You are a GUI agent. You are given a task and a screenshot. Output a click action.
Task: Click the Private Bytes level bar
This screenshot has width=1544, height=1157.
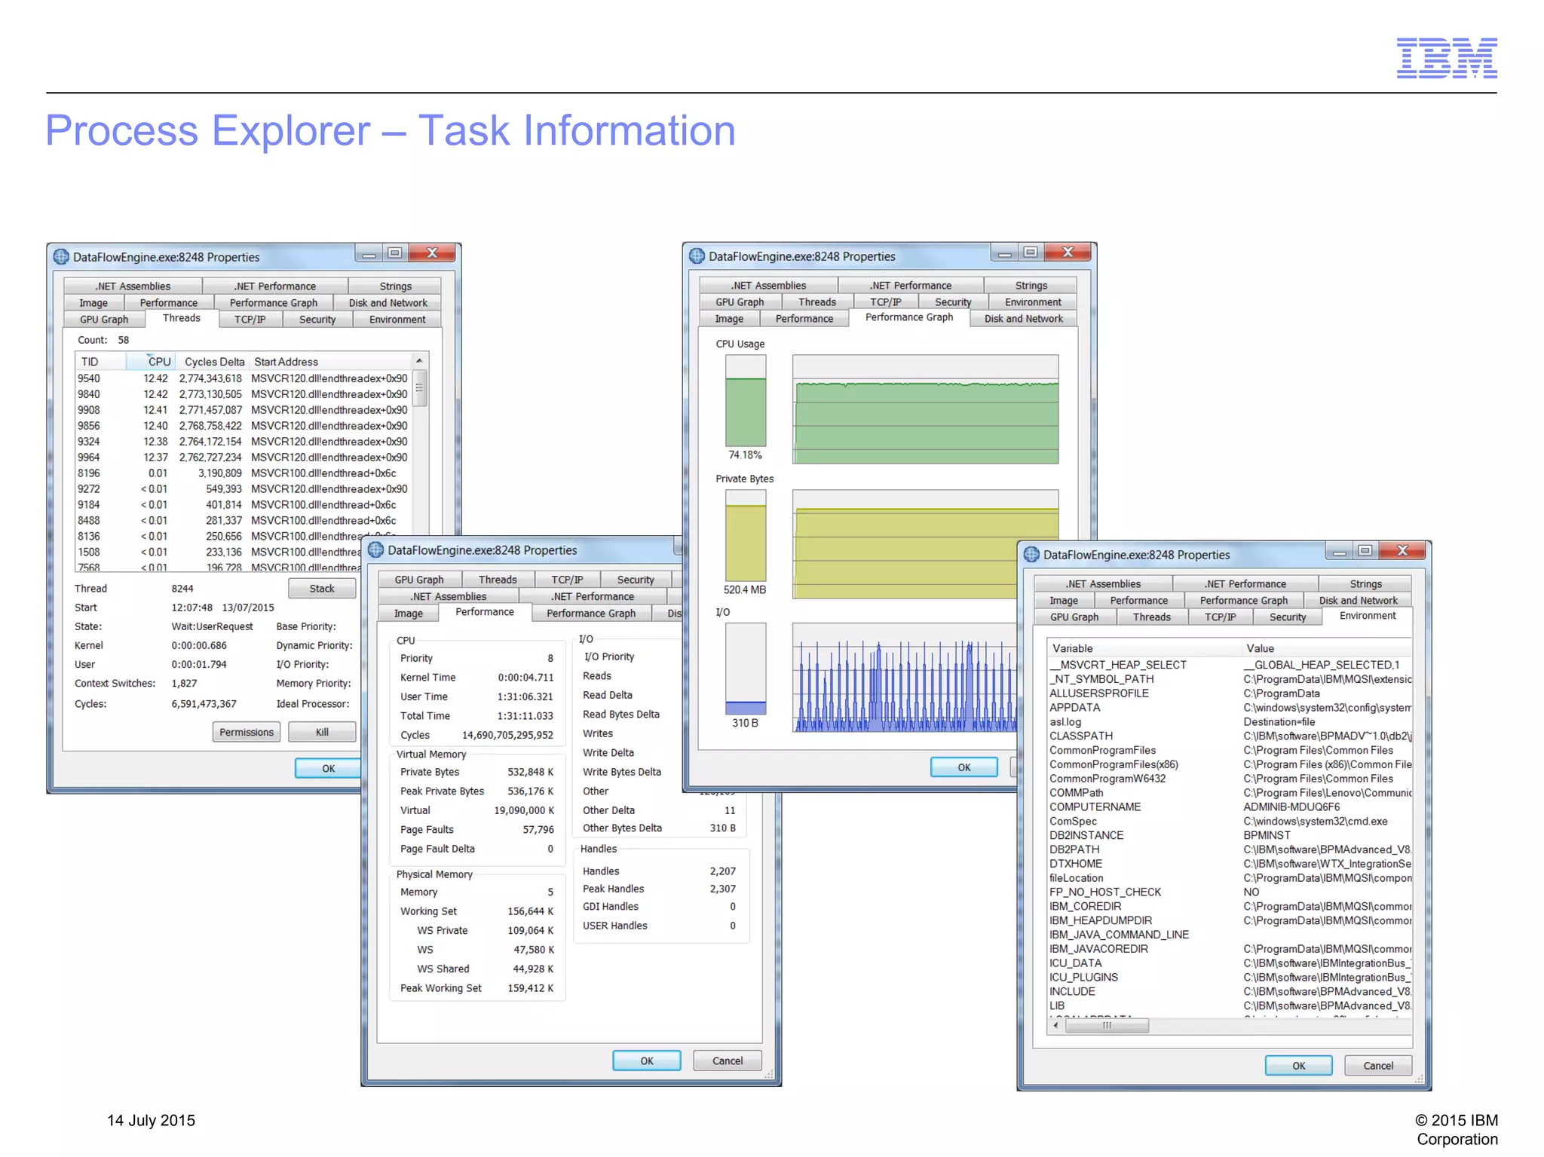point(746,535)
